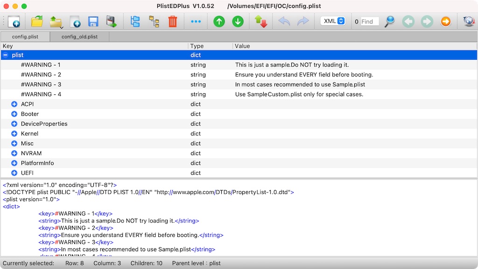The width and height of the screenshot is (478, 269).
Task: Delete the selected item with the red trash icon
Action: click(x=173, y=21)
